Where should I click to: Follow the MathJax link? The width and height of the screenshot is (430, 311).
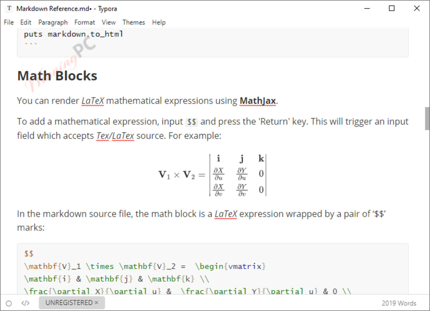click(x=258, y=101)
